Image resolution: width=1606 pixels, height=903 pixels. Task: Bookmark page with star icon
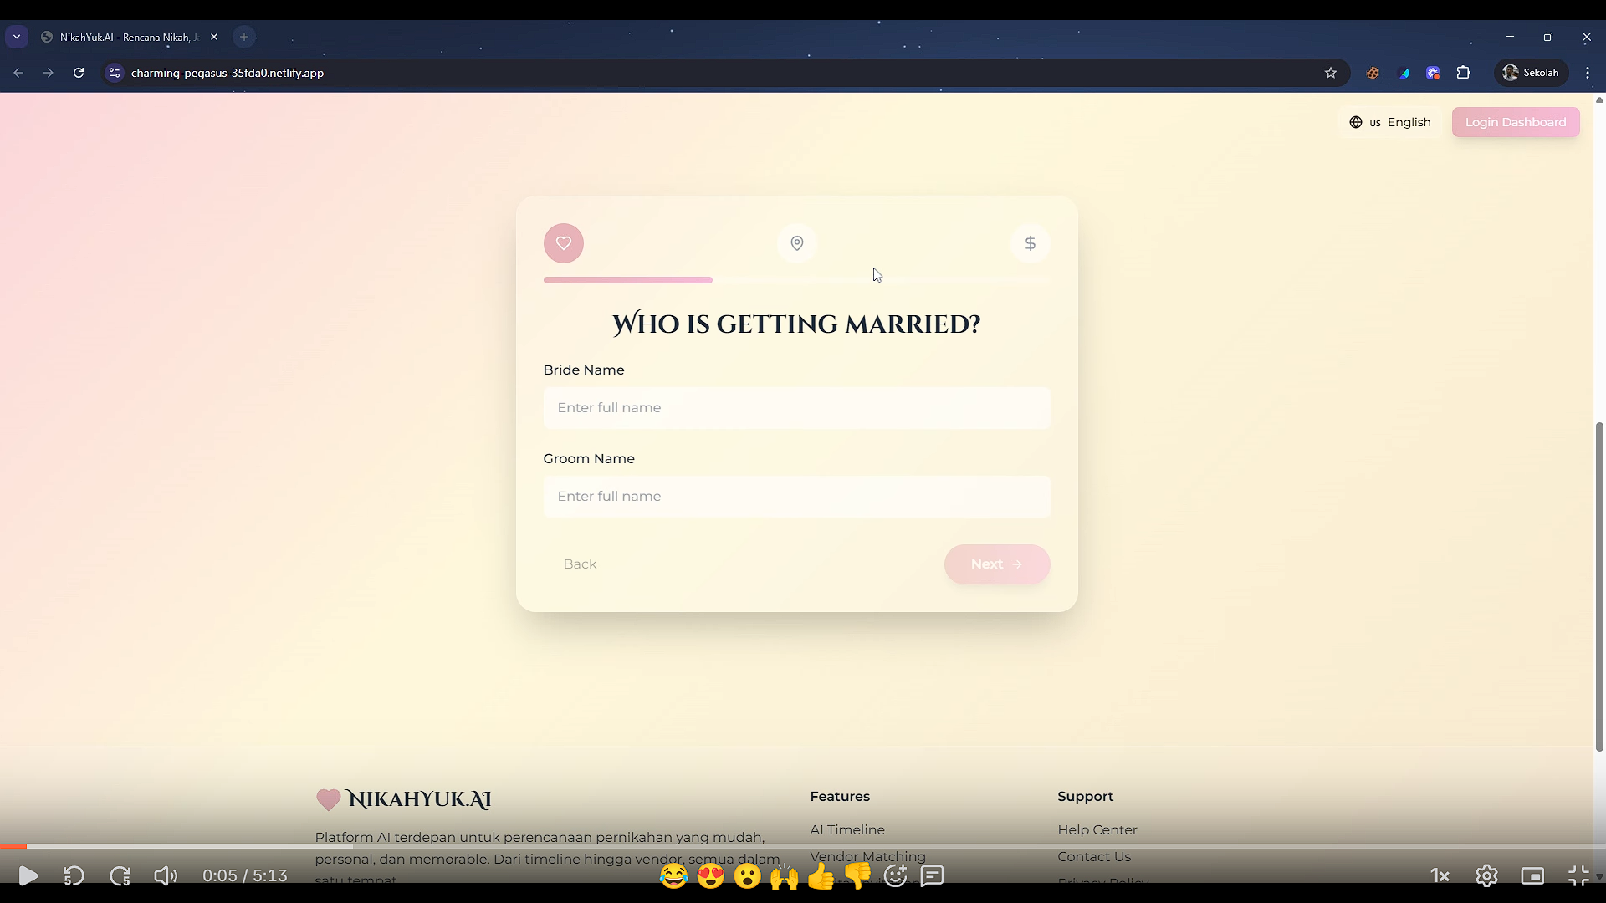pos(1330,73)
